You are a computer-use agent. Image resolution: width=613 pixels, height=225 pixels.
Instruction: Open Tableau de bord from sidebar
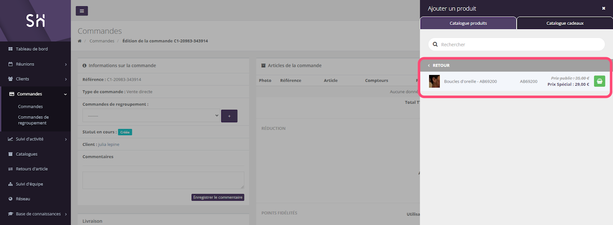point(32,49)
